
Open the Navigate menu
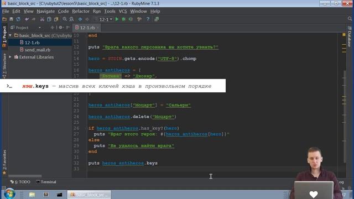click(x=45, y=11)
